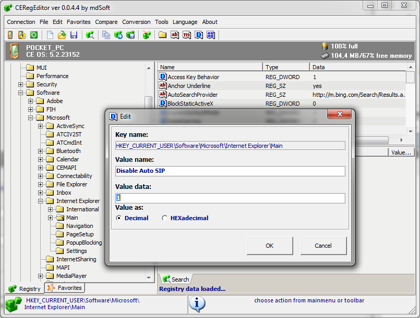Viewport: 420px width, 318px height.
Task: Open the Tools menu
Action: [x=162, y=22]
